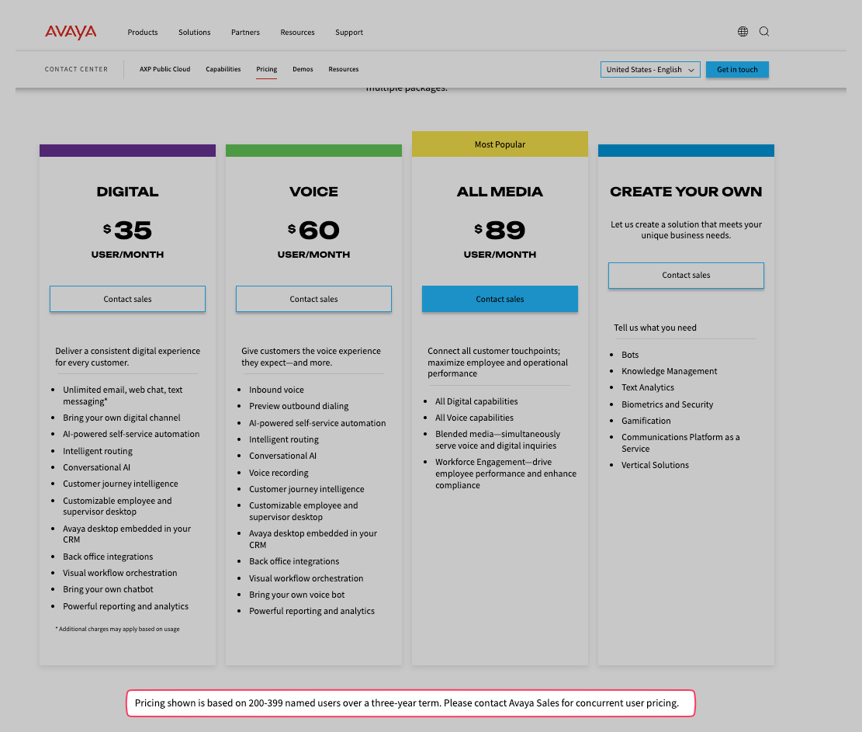Screen dimensions: 862x732
Task: Click the search magnifier icon
Action: click(x=764, y=32)
